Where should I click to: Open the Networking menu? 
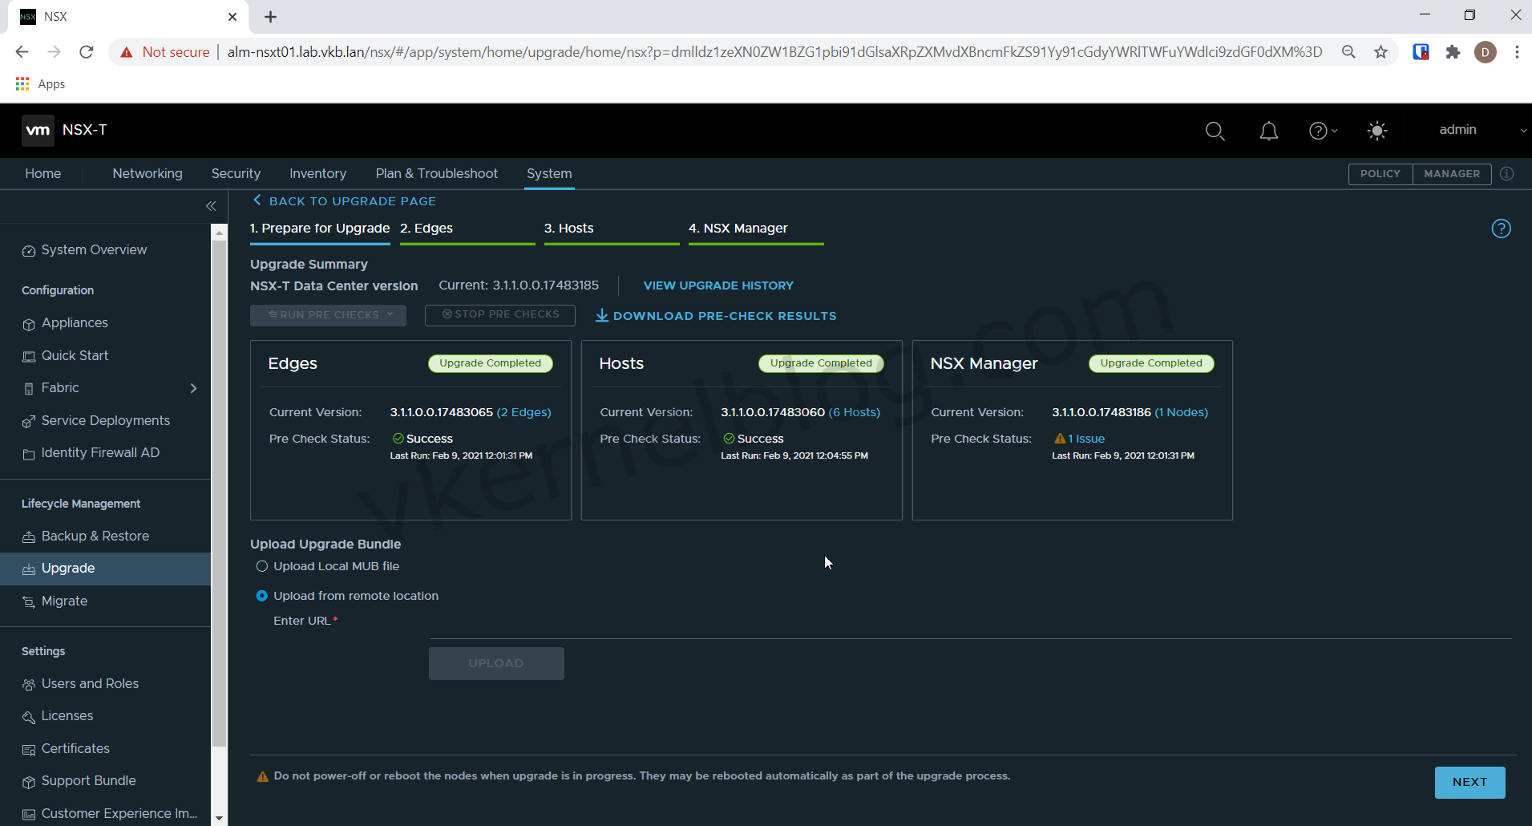(148, 173)
